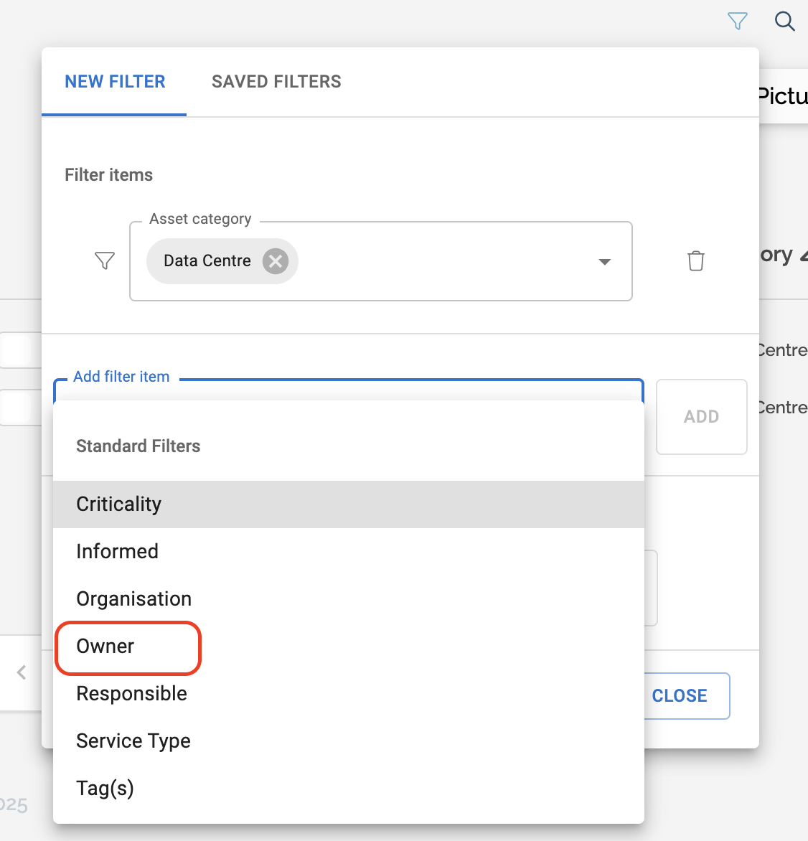808x841 pixels.
Task: Select the NEW FILTER tab
Action: click(115, 82)
